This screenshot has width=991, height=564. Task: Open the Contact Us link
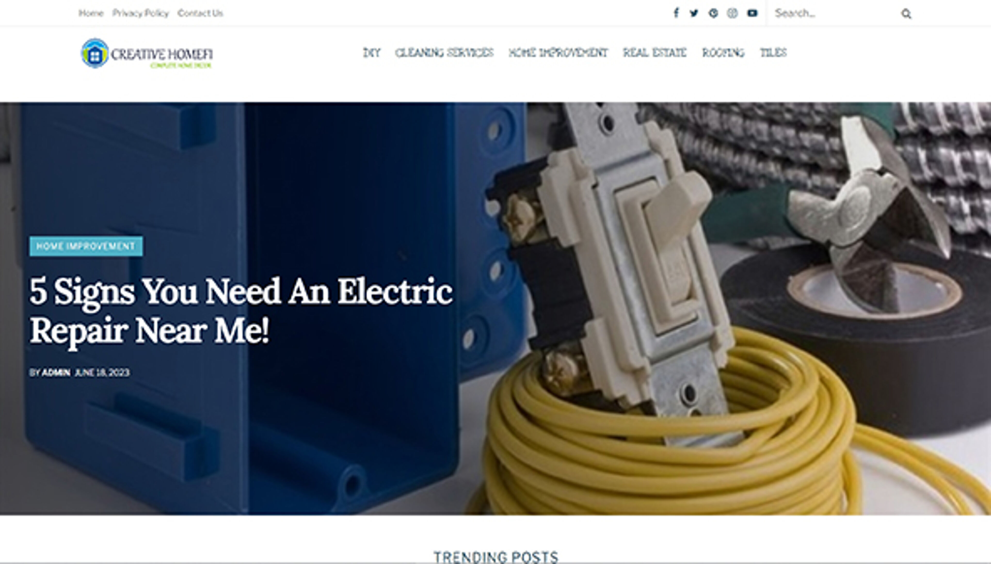[200, 13]
